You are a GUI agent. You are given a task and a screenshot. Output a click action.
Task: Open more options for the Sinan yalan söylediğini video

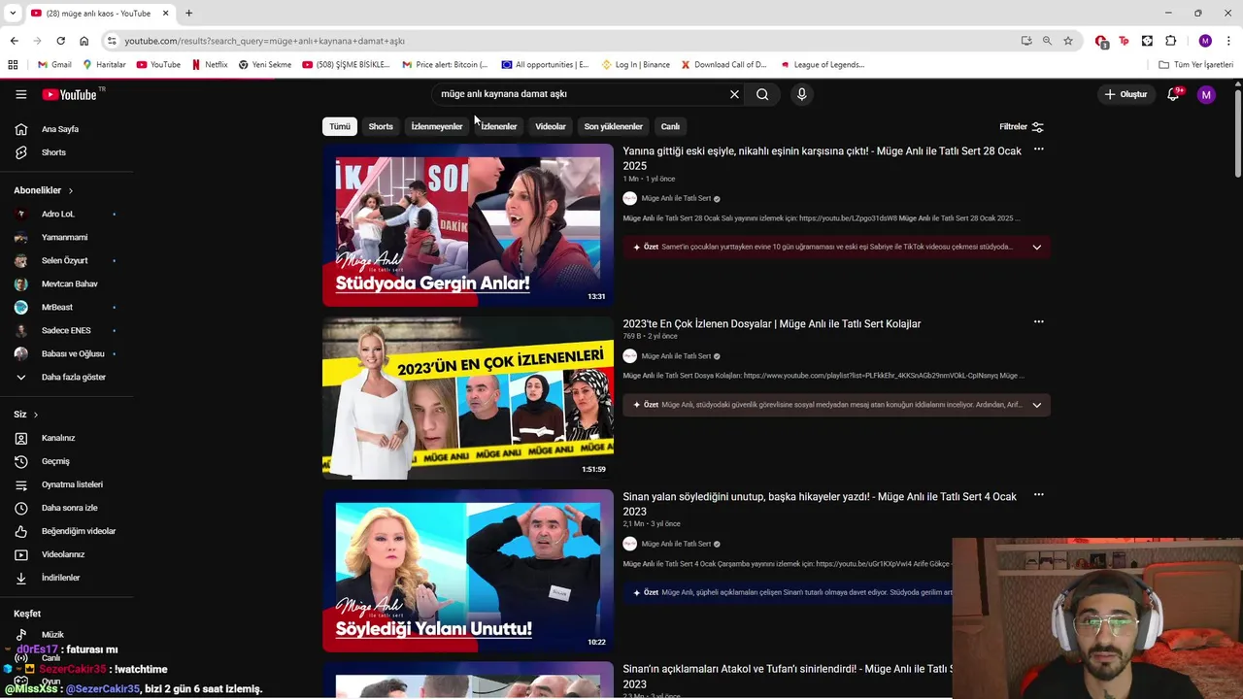[1038, 495]
